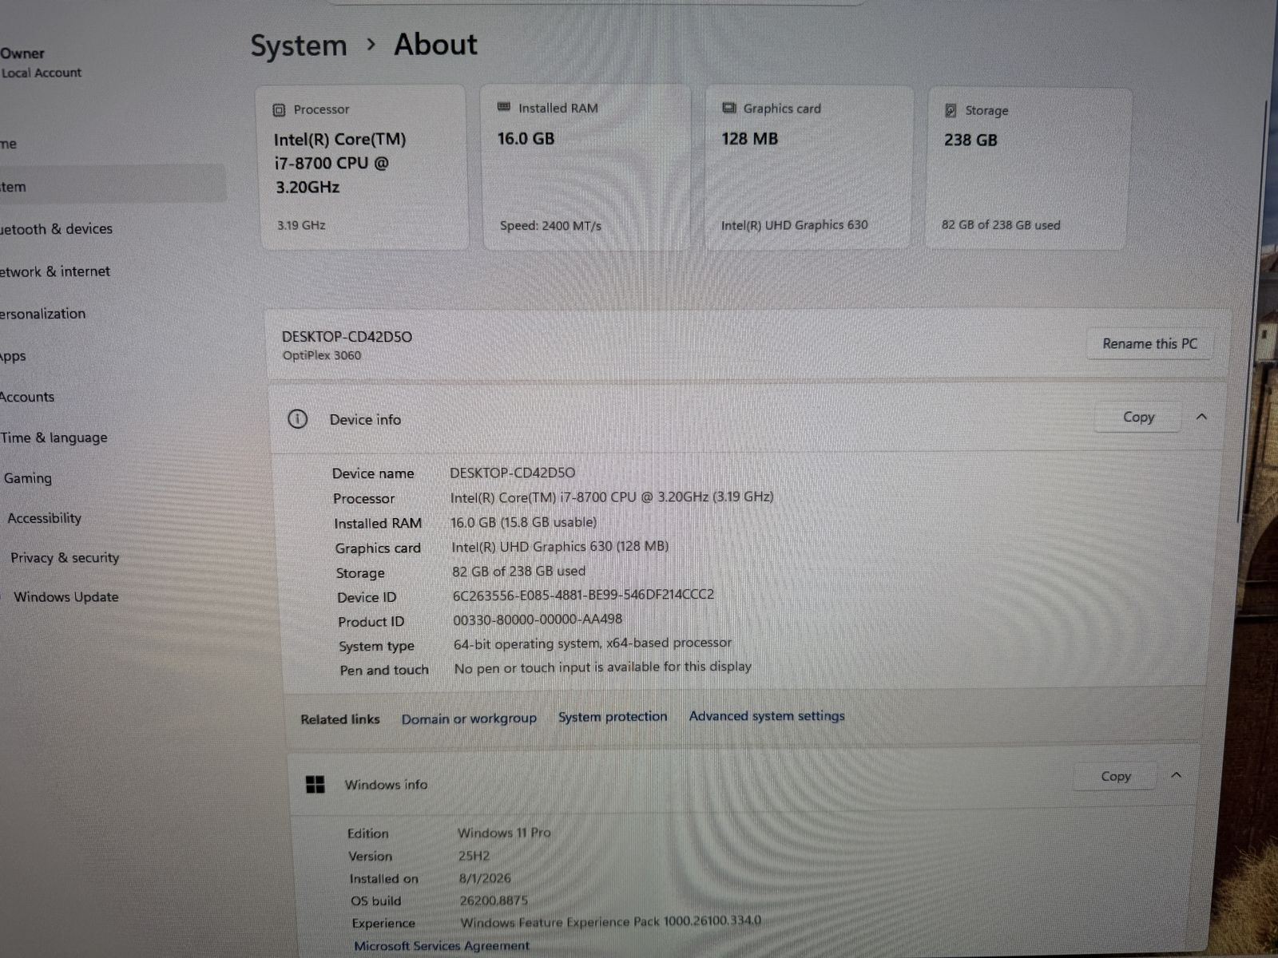The image size is (1278, 958).
Task: Click the Installed RAM card icon
Action: point(504,107)
